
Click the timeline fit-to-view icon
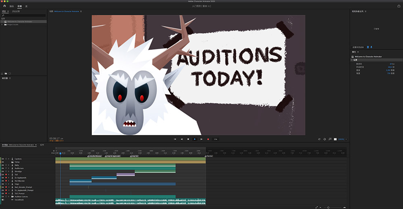click(316, 207)
